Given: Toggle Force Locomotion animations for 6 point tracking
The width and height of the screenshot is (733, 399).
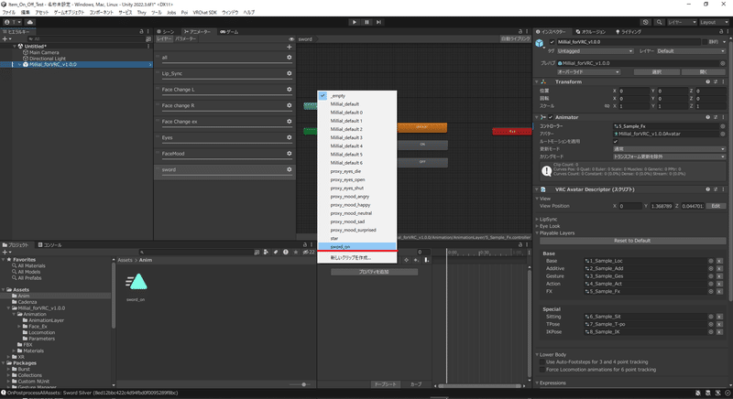Looking at the screenshot, I should [542, 370].
